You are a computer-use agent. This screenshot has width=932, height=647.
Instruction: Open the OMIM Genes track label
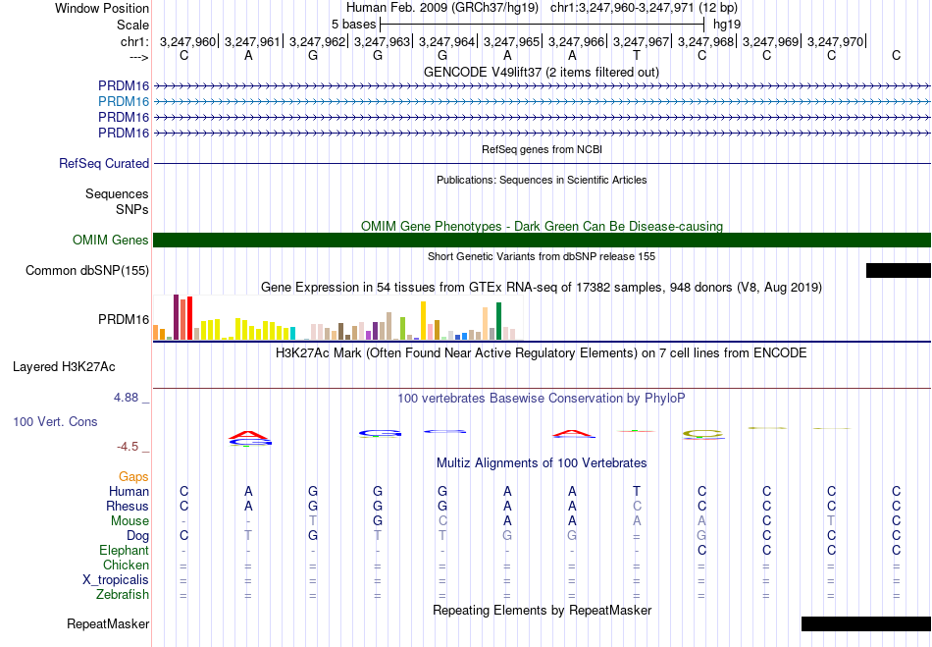pyautogui.click(x=111, y=240)
